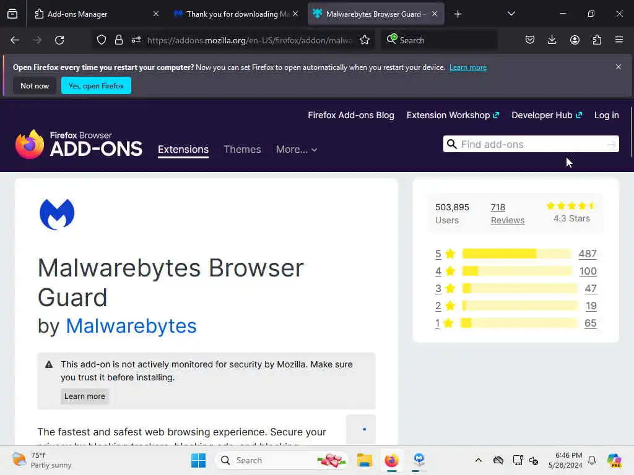
Task: Open Firefox from the taskbar
Action: [391, 460]
